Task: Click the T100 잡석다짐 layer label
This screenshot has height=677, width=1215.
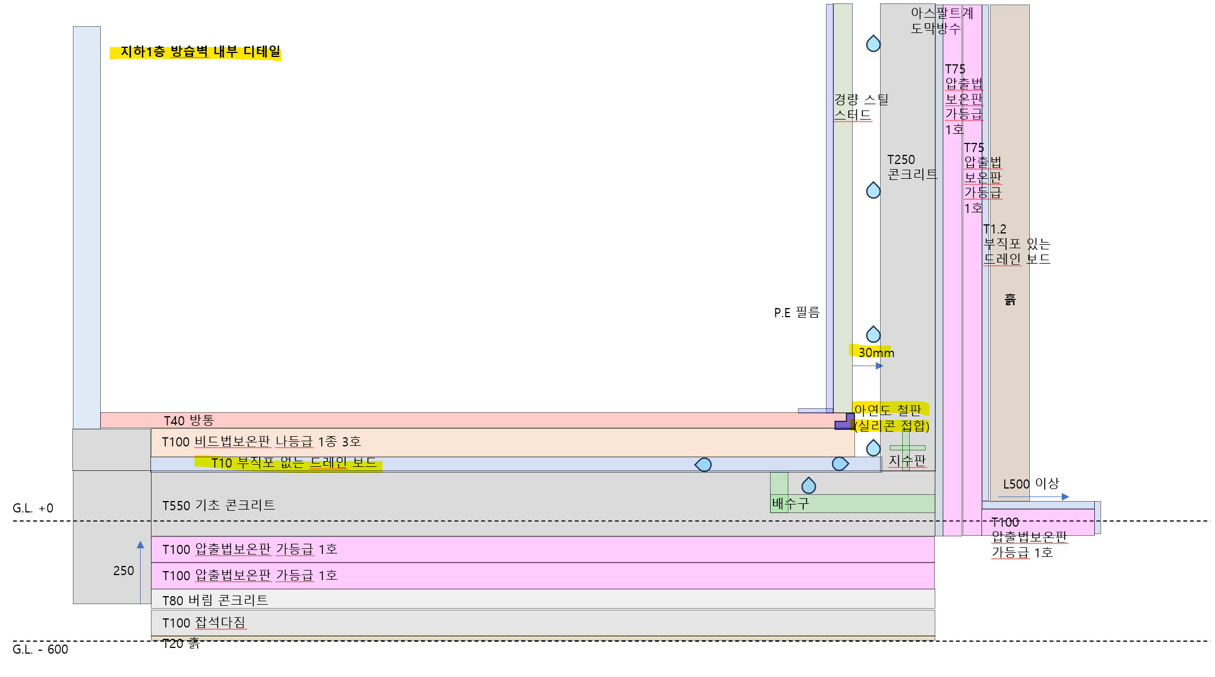Action: [x=203, y=623]
